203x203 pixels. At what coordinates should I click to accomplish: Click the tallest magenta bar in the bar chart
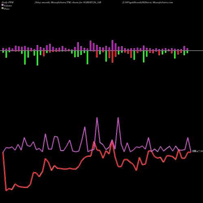(112, 45)
